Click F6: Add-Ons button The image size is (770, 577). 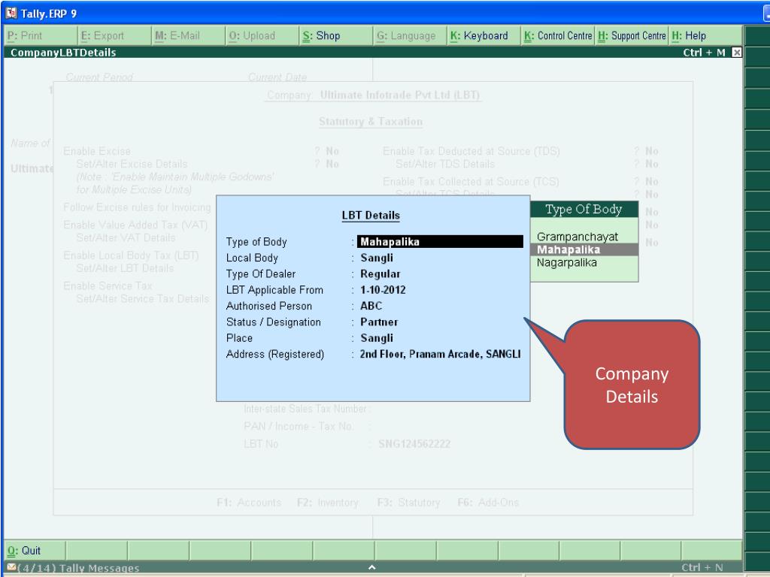coord(488,503)
